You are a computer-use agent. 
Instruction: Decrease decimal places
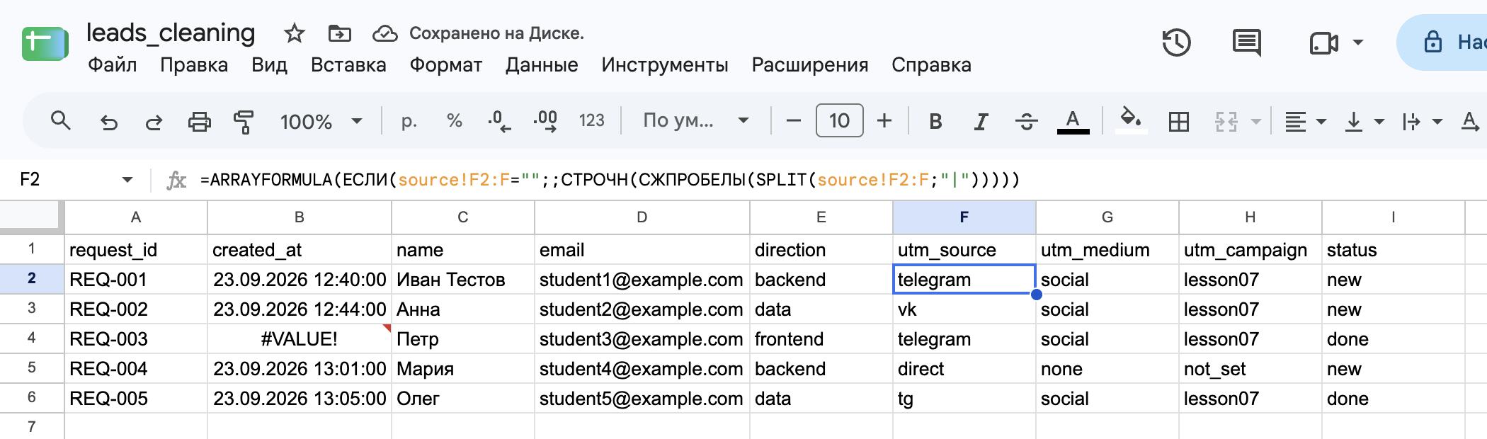coord(499,121)
